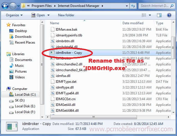Select Local Disk (C:)
Viewport: 177px width, 136px height.
tap(21, 94)
